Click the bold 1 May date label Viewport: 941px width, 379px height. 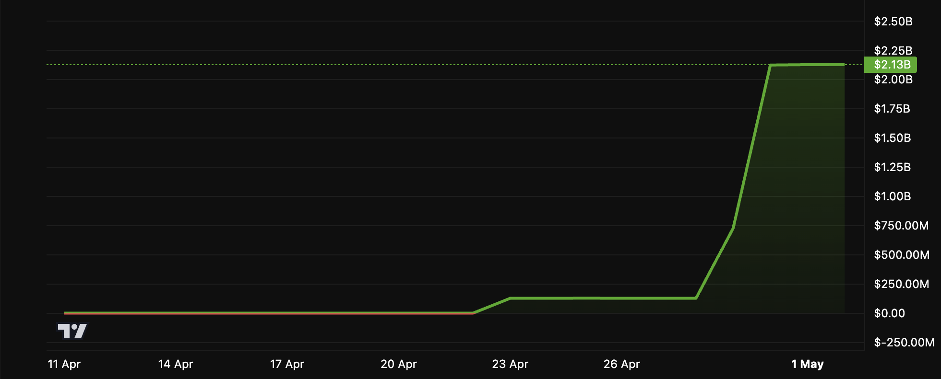click(807, 364)
